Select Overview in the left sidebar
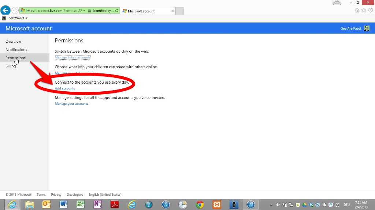The height and width of the screenshot is (210, 375). point(14,41)
